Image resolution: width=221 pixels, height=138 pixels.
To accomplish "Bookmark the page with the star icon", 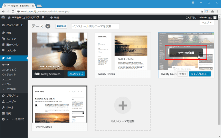I will 201,11.
